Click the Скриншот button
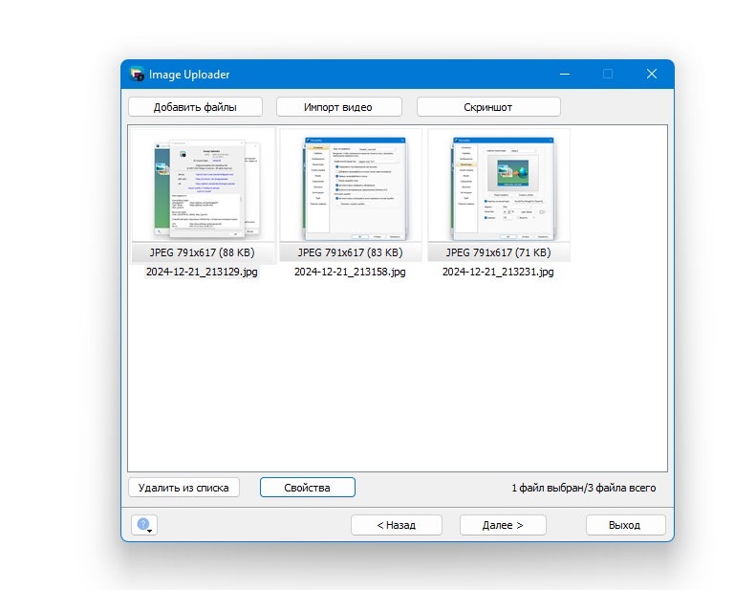Image resolution: width=756 pixels, height=590 pixels. click(488, 107)
